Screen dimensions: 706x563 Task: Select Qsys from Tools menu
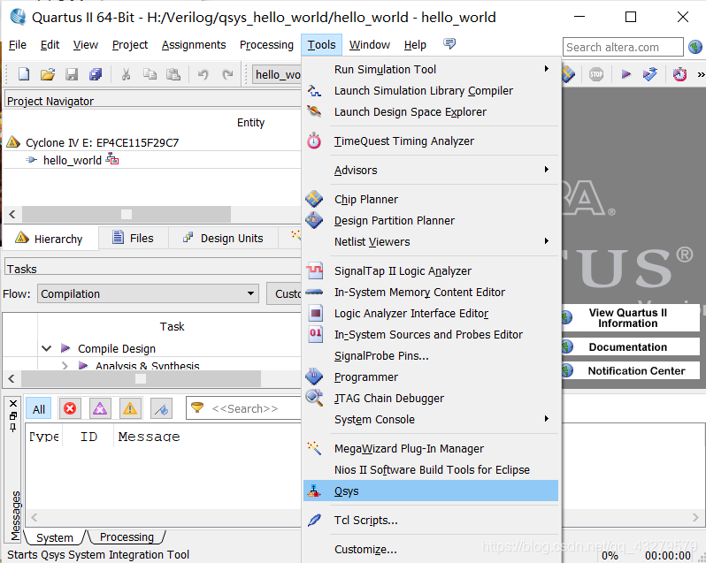pyautogui.click(x=431, y=491)
